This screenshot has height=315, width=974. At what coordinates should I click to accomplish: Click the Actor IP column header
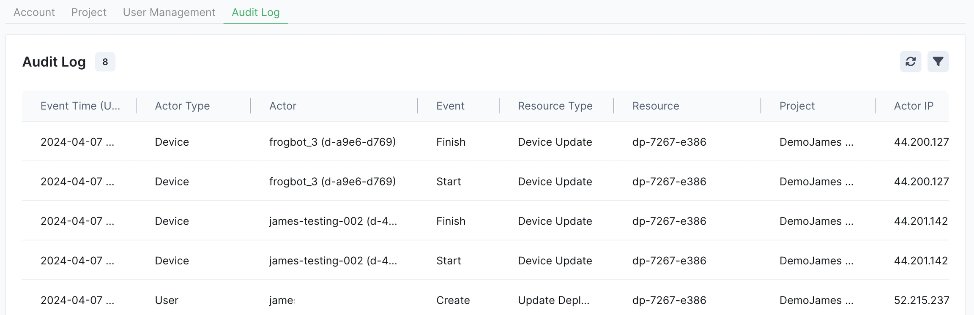click(x=913, y=106)
